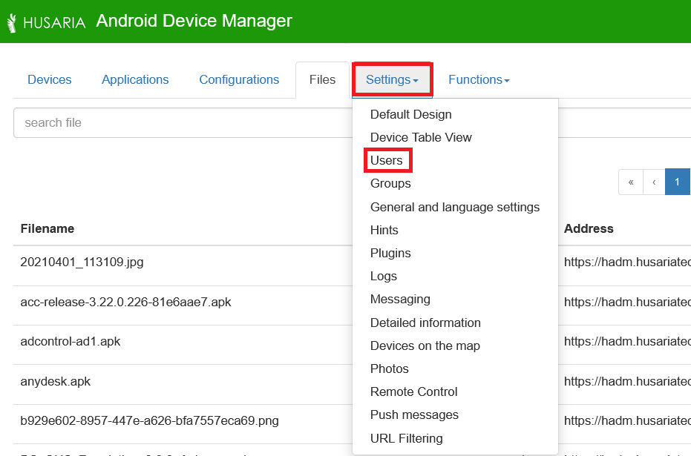691x456 pixels.
Task: Switch to the Applications tab
Action: tap(135, 79)
